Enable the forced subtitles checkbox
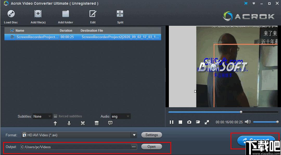 click(x=56, y=116)
